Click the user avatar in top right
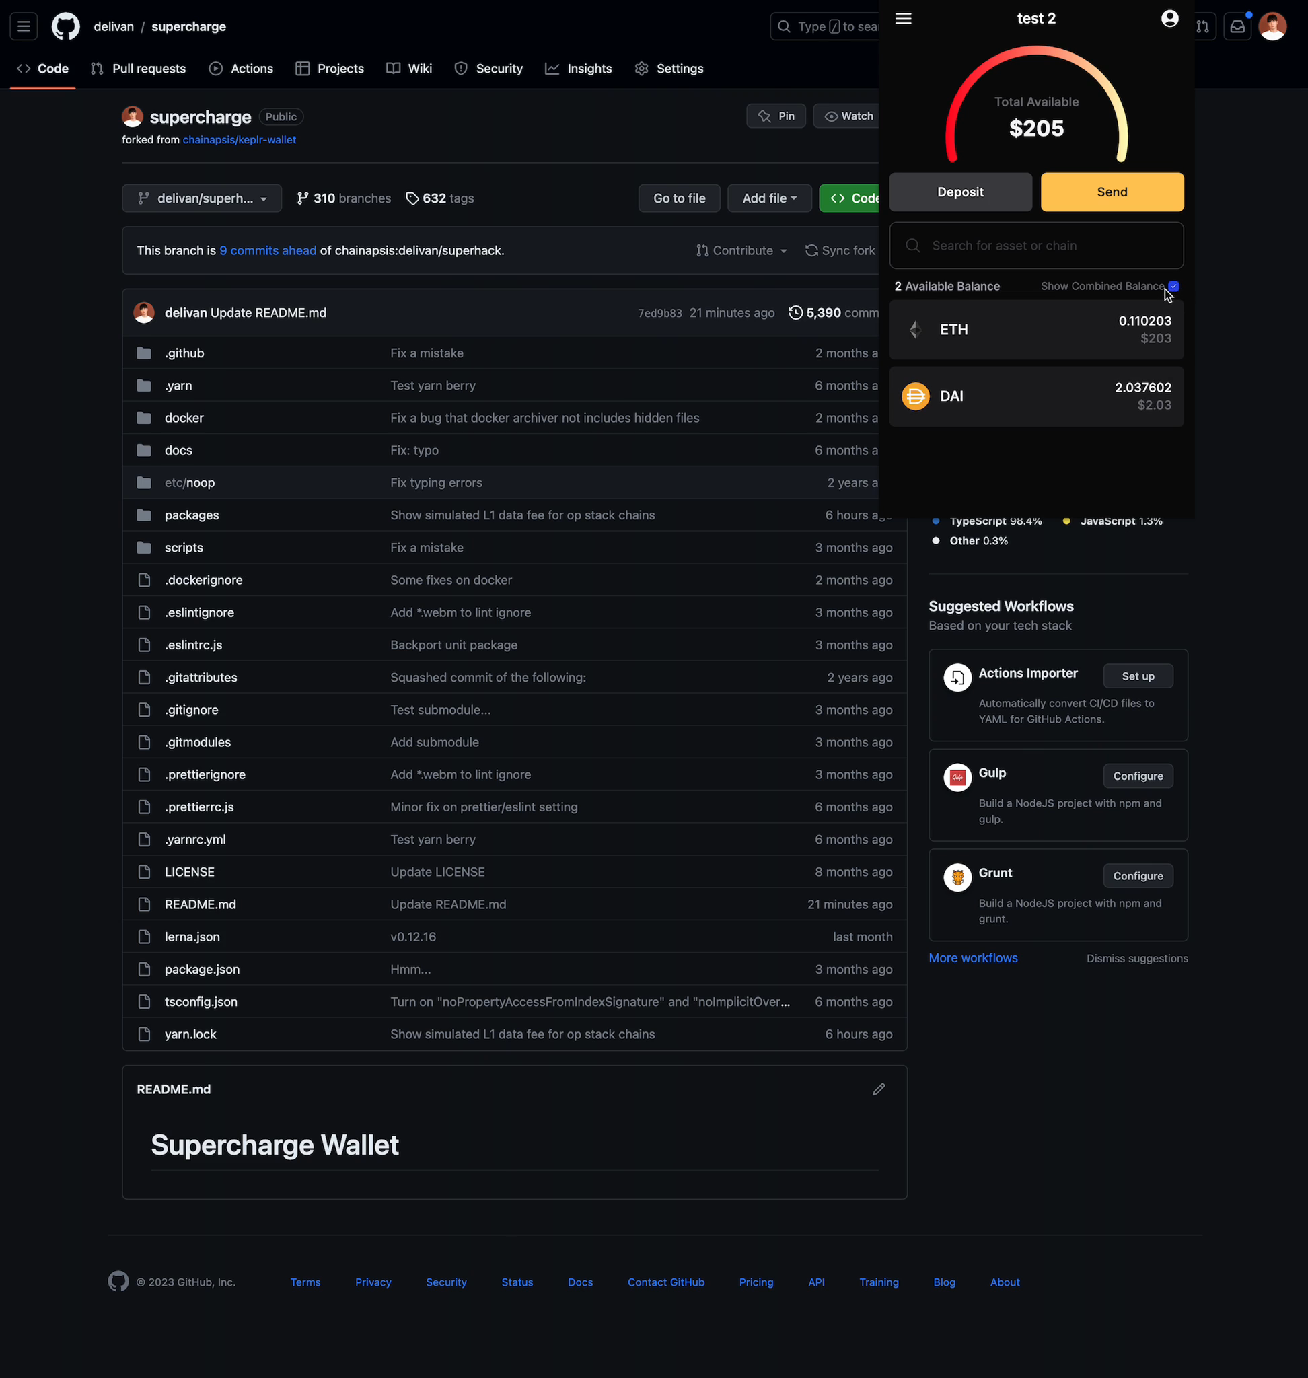 (x=1272, y=26)
